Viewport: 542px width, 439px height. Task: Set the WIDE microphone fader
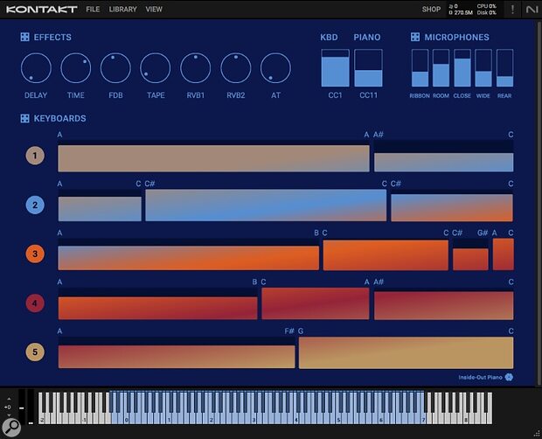tap(483, 67)
